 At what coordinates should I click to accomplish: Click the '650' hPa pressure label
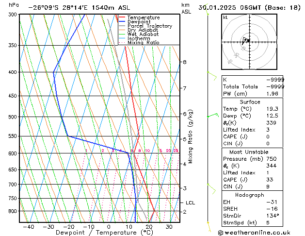tap(14, 169)
